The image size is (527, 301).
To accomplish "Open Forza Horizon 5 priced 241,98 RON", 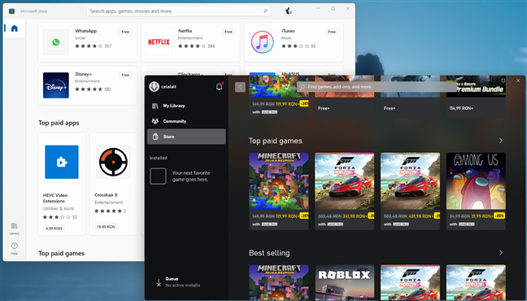I will tap(345, 191).
